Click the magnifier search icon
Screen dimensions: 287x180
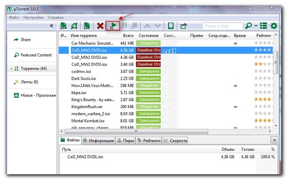248,26
